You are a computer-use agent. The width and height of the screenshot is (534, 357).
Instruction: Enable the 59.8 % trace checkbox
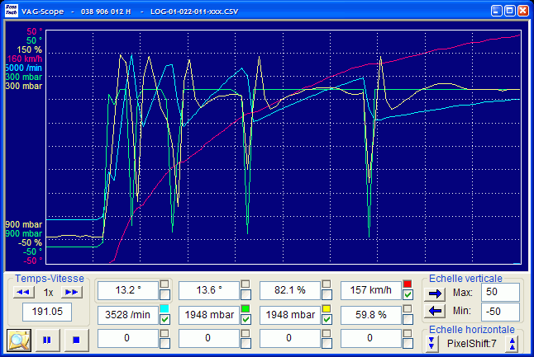click(408, 320)
